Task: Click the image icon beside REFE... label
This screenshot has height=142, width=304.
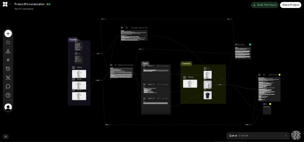Action: click(x=185, y=77)
